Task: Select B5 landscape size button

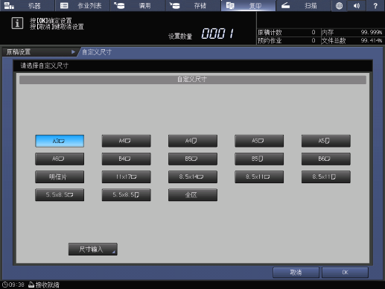Action: 193,159
